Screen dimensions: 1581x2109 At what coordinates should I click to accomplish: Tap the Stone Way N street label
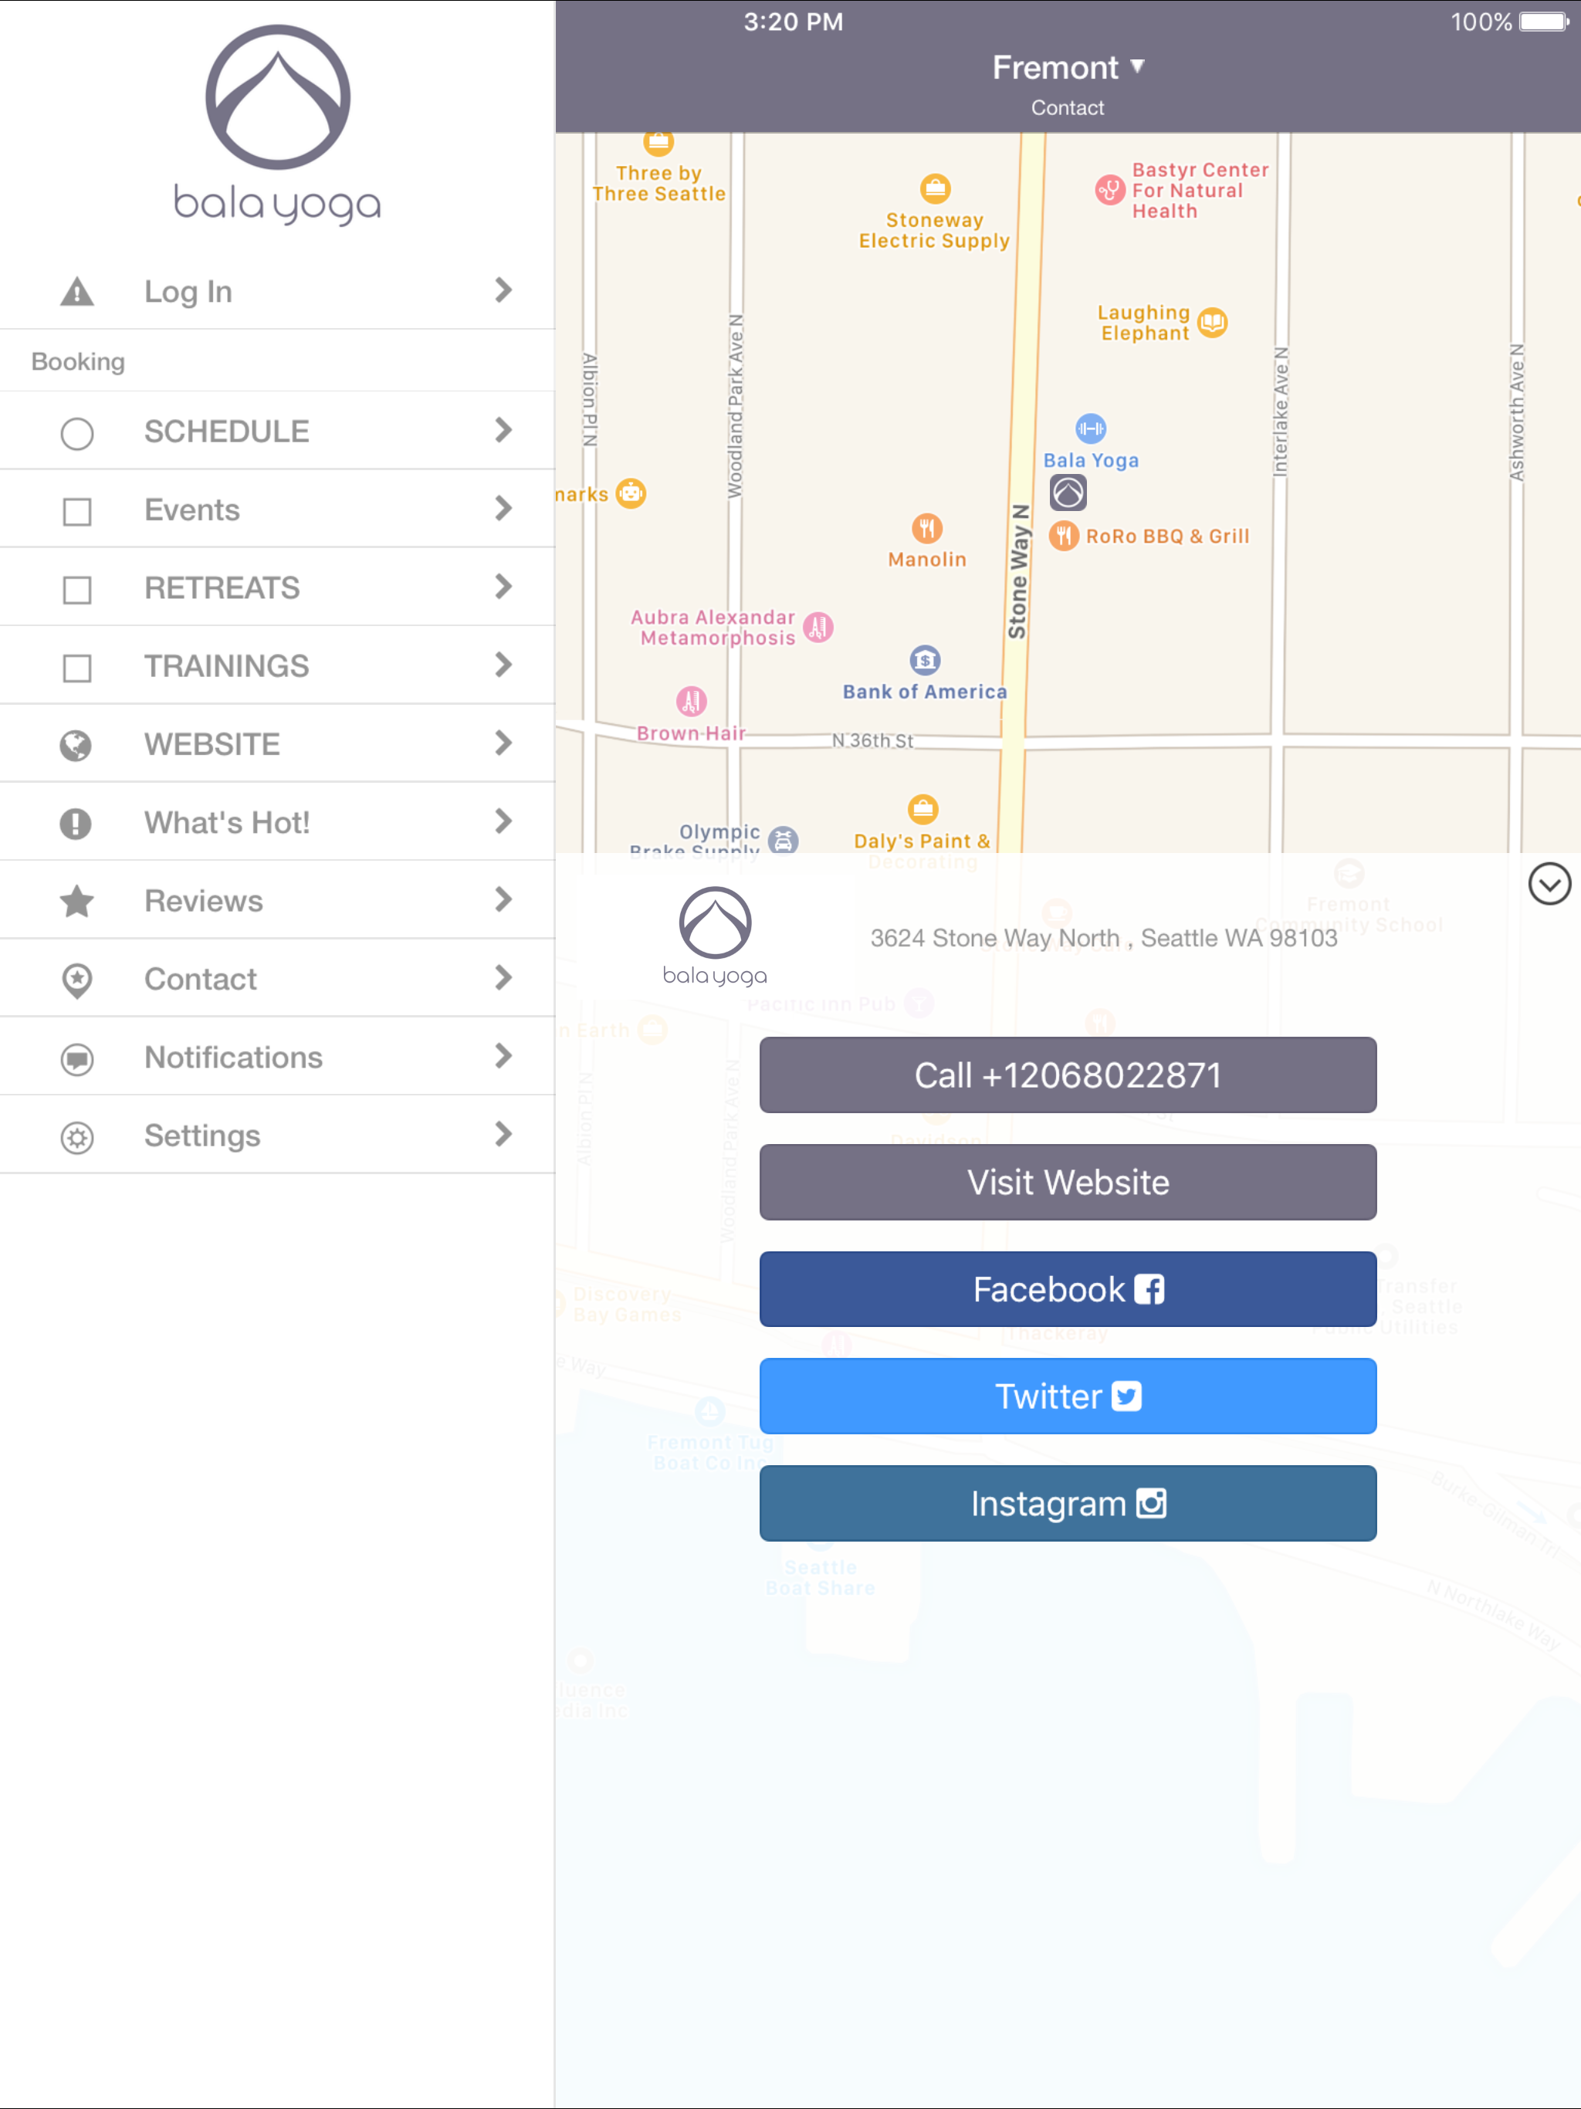tap(1018, 571)
